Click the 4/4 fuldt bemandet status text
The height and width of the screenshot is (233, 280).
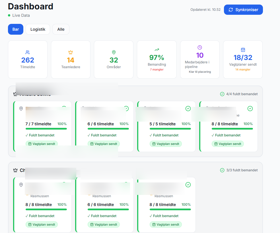point(242,94)
